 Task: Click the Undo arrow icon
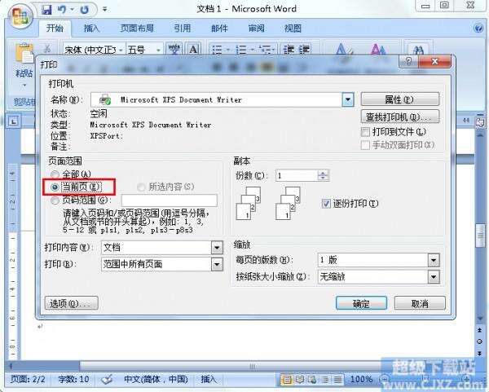coord(62,10)
